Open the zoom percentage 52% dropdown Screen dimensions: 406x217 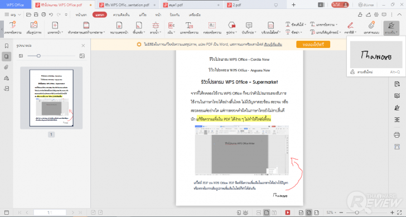click(331, 213)
